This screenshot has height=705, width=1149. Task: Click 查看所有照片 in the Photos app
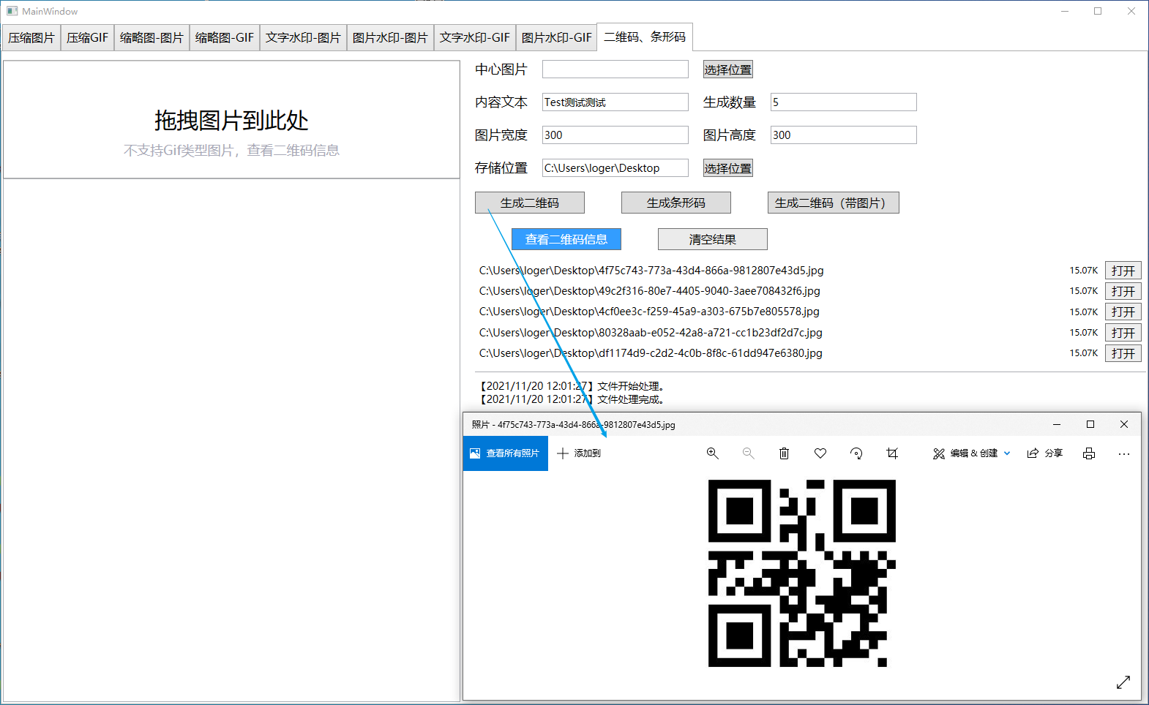coord(506,453)
